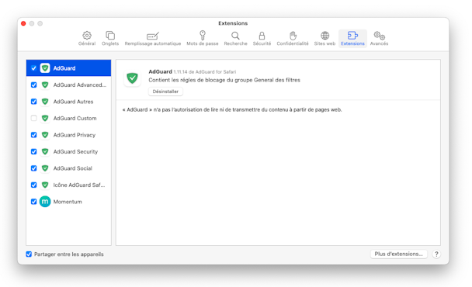Click the Désinstaller button
Screen dimensions: 472x287
[x=165, y=92]
